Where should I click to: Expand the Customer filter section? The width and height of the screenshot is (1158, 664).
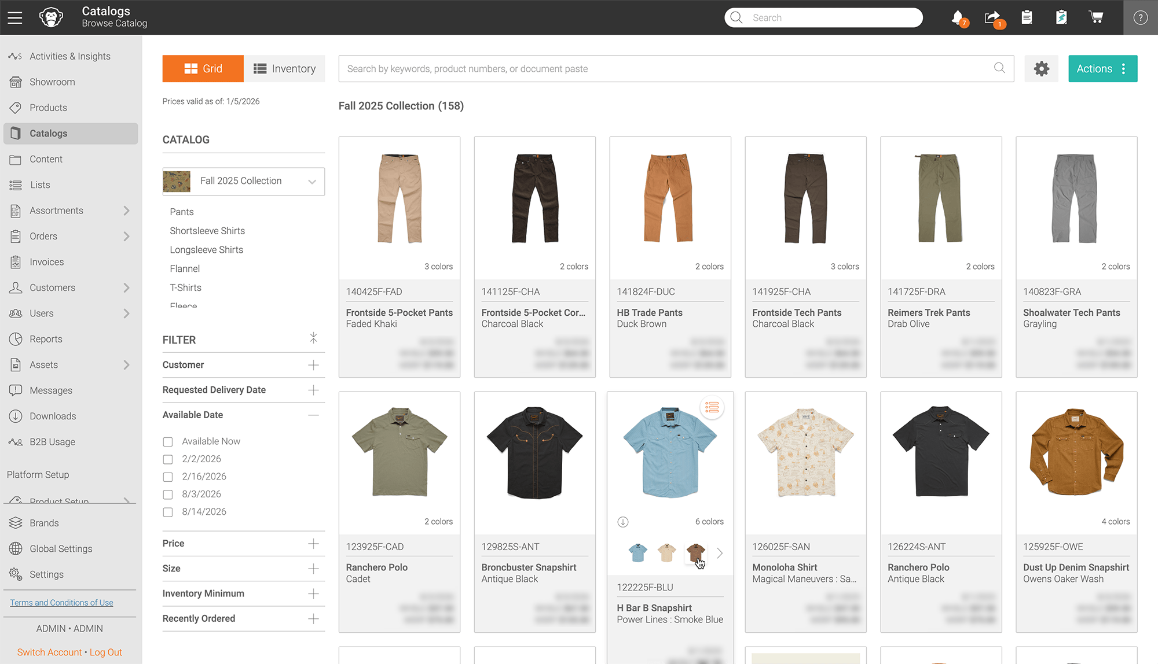click(x=313, y=365)
